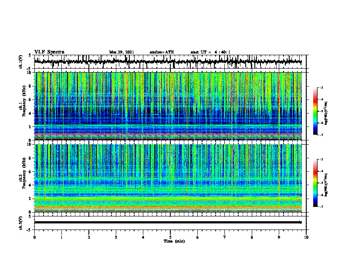This screenshot has height=266, width=345.
Task: Click the "station=ATH" header text
Action: click(x=162, y=52)
